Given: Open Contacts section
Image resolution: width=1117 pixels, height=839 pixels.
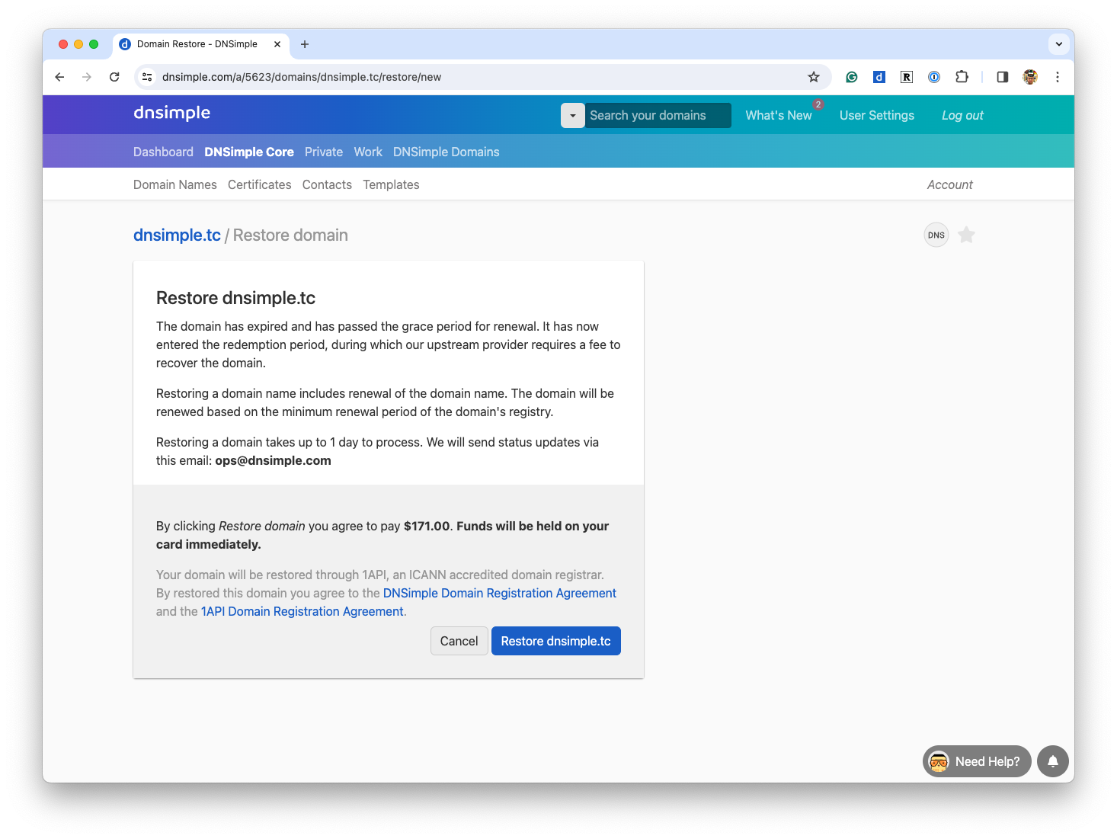Looking at the screenshot, I should [327, 184].
